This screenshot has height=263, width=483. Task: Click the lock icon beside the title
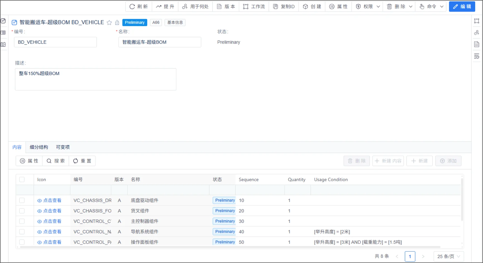click(117, 23)
